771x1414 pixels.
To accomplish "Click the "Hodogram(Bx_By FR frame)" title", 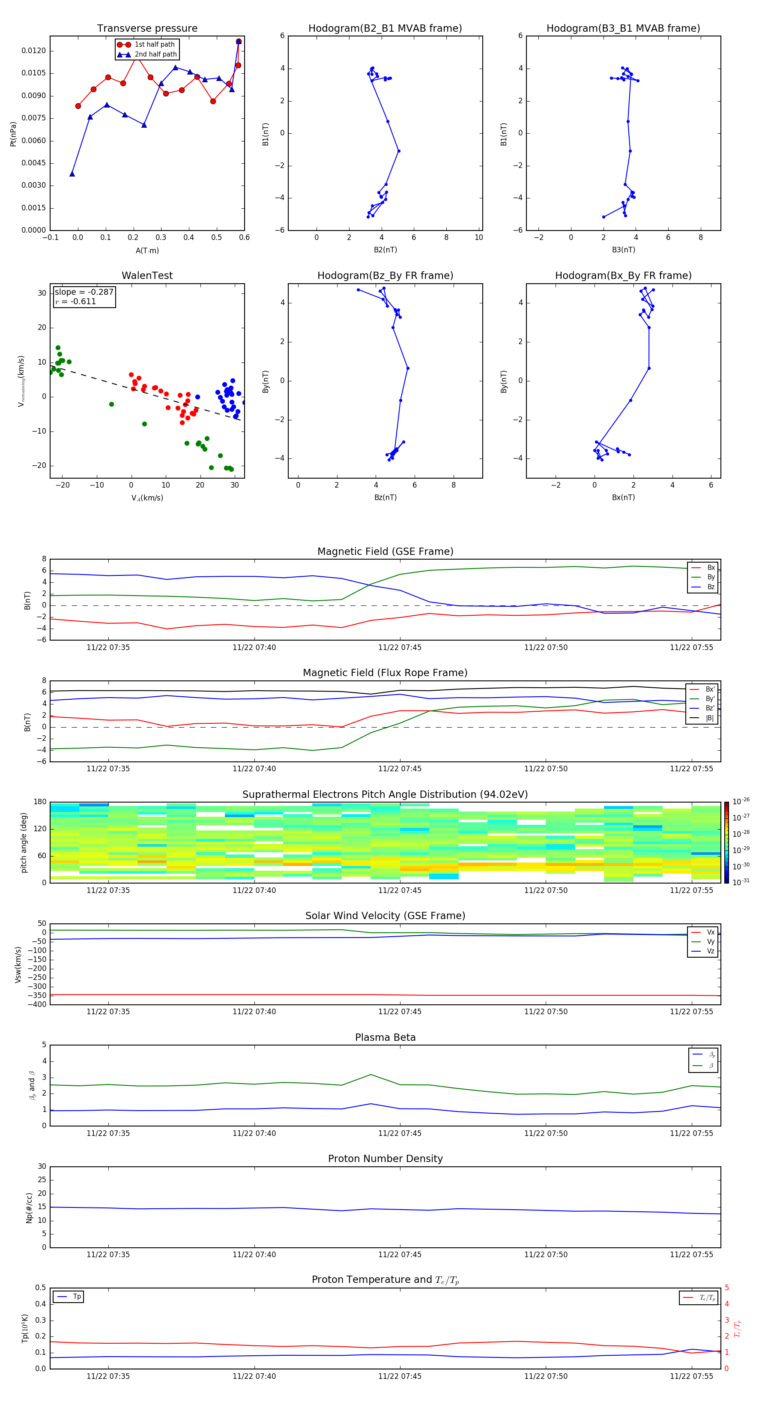I will point(623,276).
